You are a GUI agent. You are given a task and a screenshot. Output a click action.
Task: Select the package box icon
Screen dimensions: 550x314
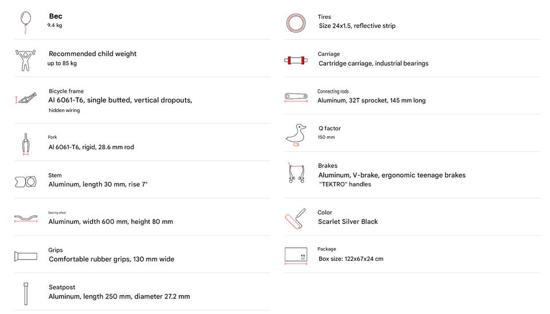click(296, 256)
